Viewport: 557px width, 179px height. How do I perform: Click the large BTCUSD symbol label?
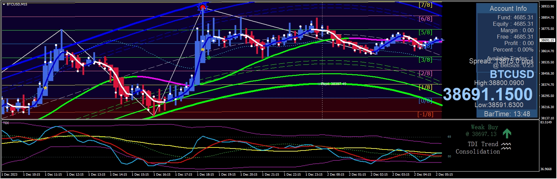coord(512,74)
